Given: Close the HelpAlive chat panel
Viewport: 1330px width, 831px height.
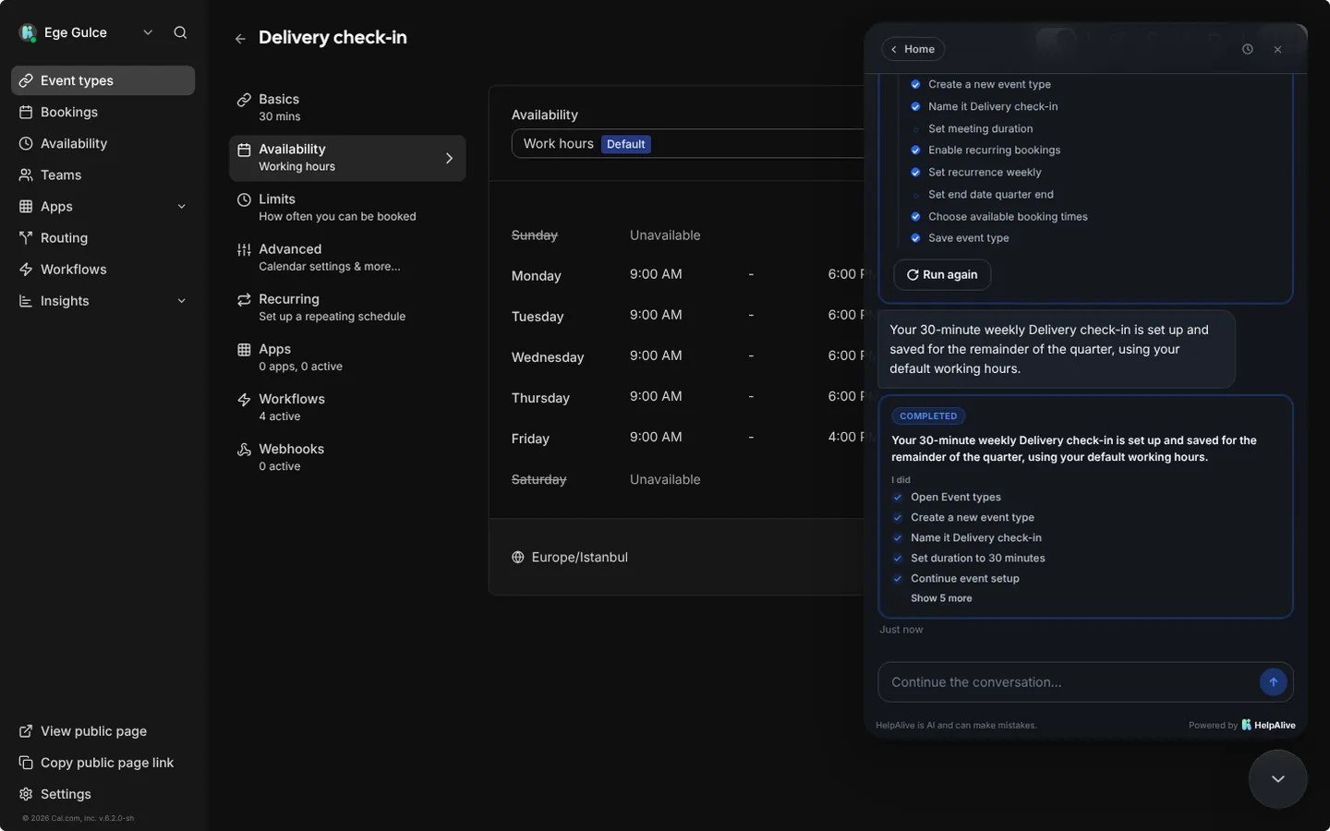Looking at the screenshot, I should [1277, 50].
